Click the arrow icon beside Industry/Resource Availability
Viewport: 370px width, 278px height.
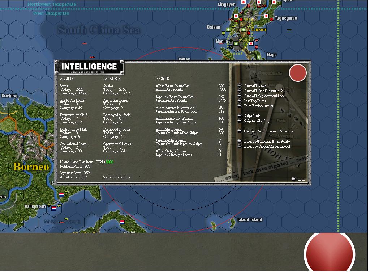pos(239,141)
